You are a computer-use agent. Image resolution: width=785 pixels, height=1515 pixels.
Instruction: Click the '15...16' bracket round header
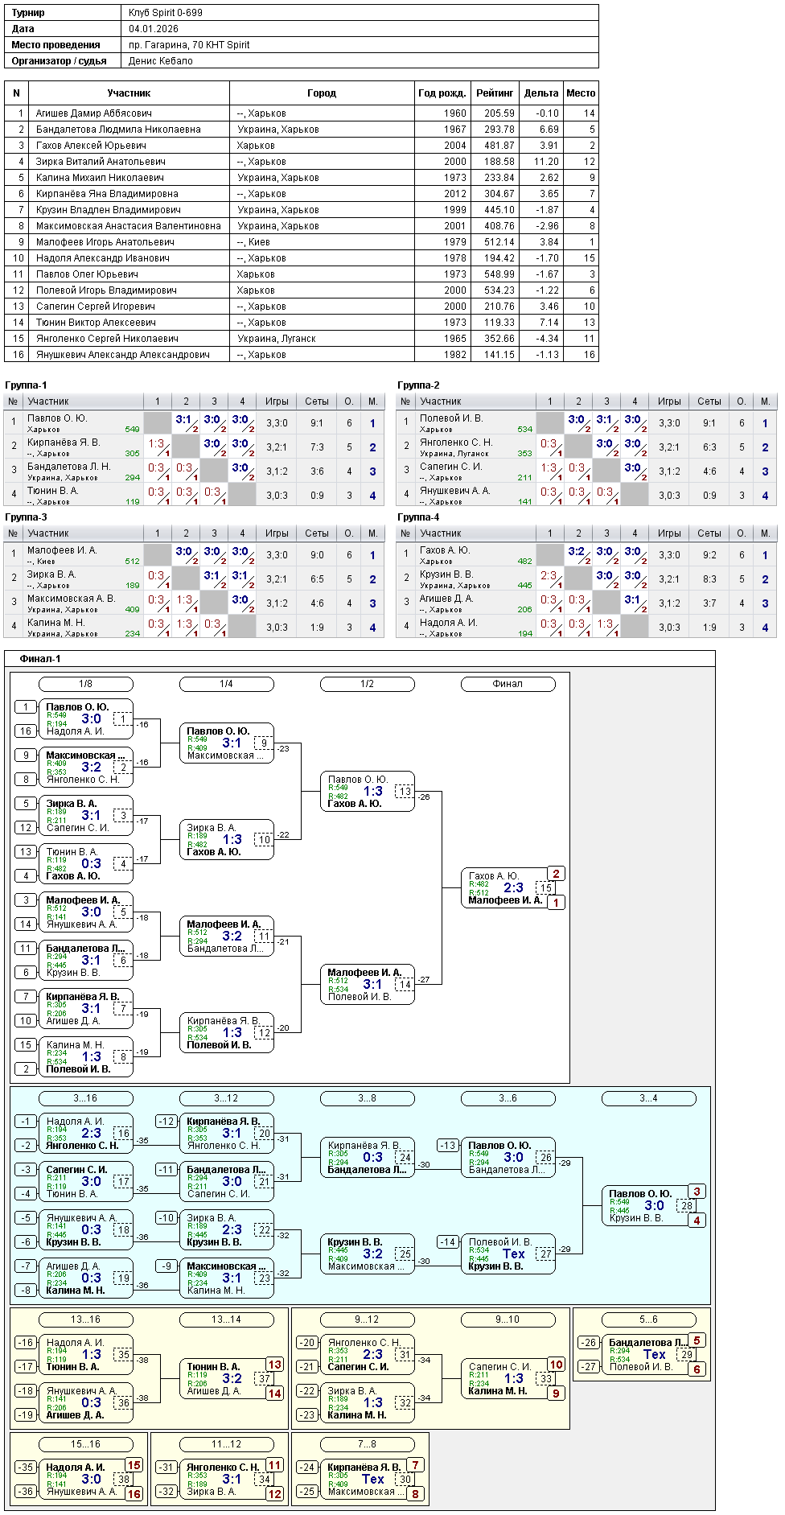tap(85, 1444)
